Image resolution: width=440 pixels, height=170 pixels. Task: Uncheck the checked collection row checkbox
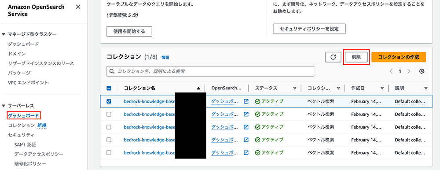(109, 101)
